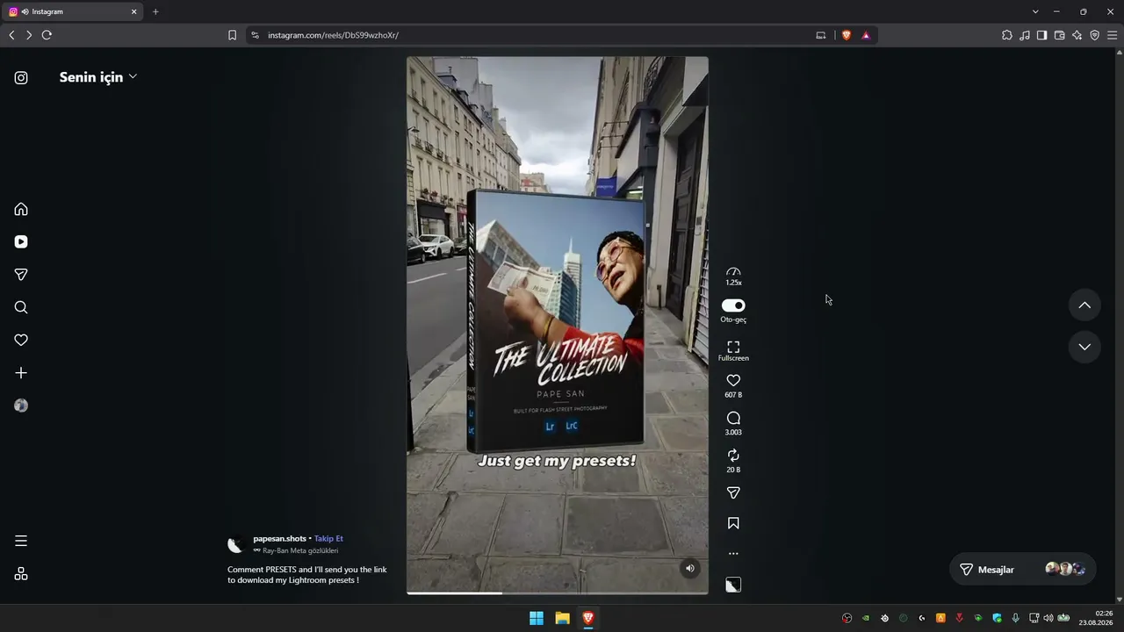Open the comments showing 3.003
1124x632 pixels.
[733, 418]
